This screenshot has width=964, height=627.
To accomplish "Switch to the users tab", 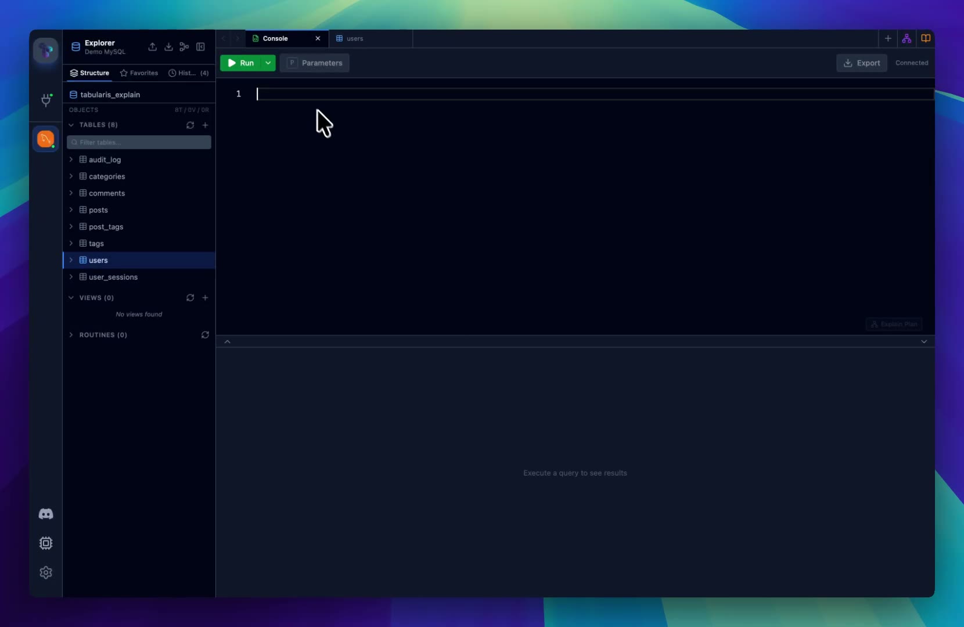I will click(354, 39).
